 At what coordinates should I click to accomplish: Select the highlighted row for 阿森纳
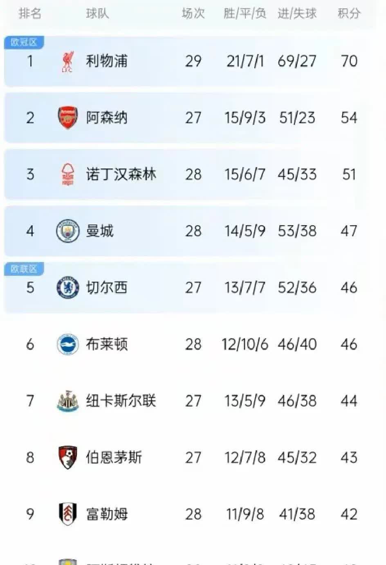193,118
